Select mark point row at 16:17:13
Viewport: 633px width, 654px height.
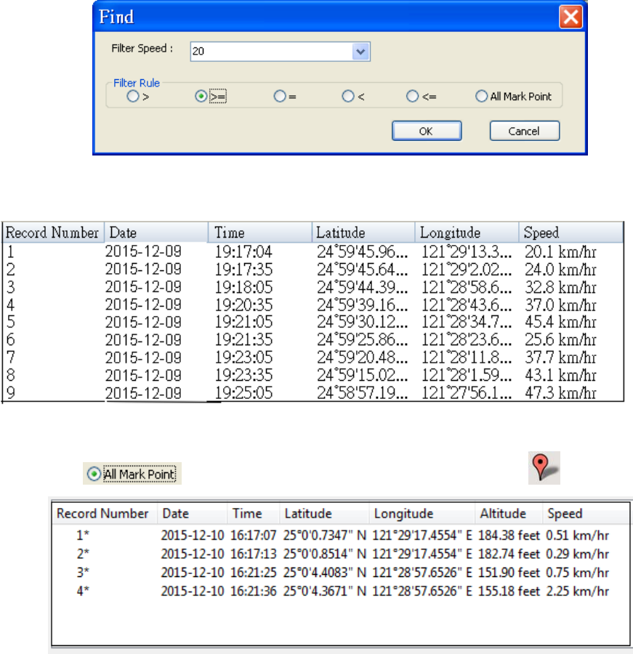[341, 554]
